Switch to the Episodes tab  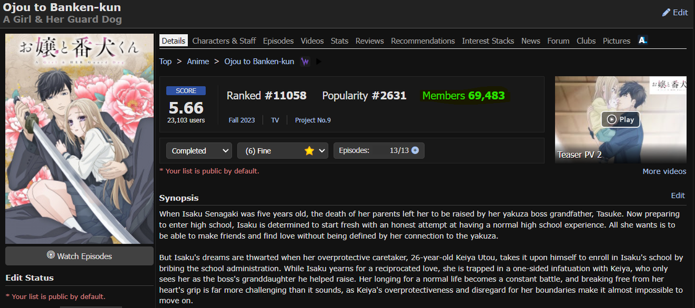278,41
